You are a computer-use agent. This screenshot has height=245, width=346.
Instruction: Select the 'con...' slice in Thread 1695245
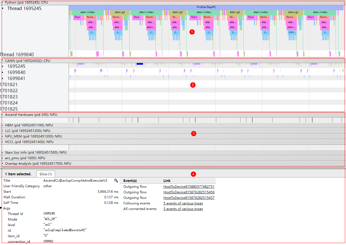click(292, 32)
